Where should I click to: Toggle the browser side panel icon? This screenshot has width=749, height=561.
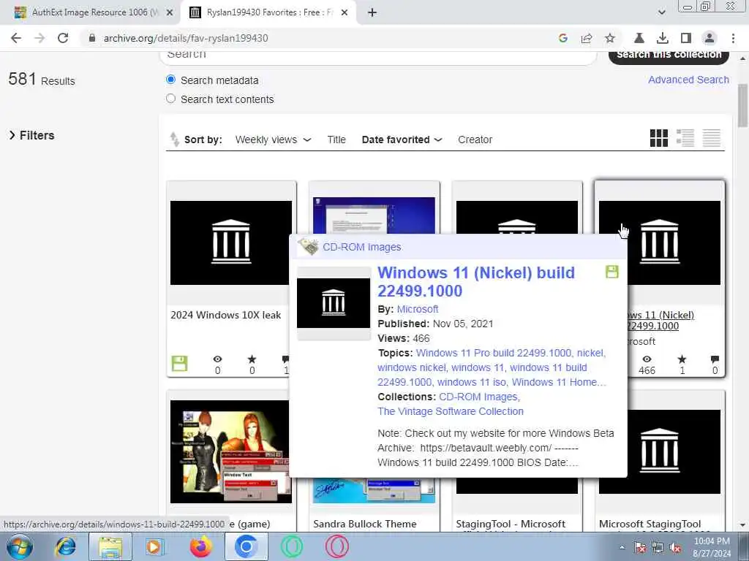685,38
